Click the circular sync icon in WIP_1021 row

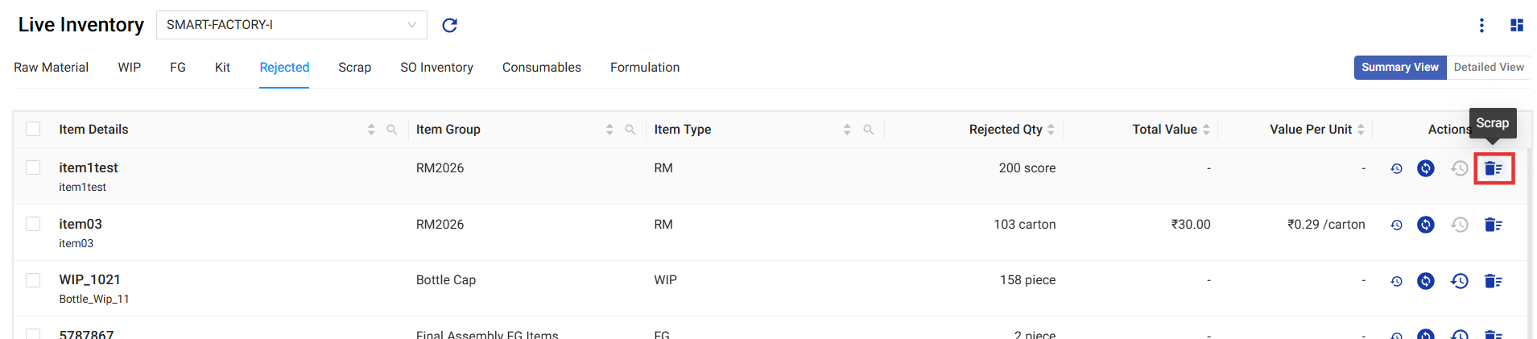[1425, 281]
